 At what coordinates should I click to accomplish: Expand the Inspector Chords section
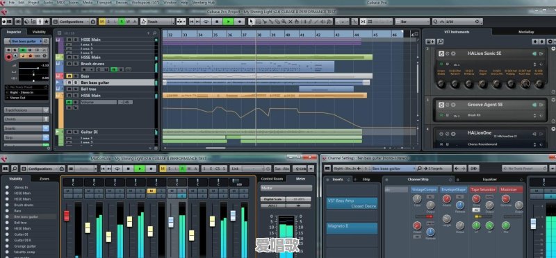pyautogui.click(x=26, y=119)
